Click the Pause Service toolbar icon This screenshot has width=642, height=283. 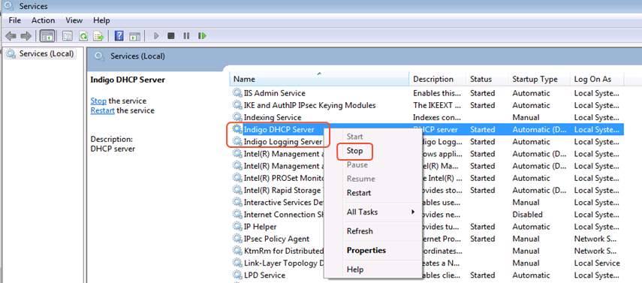click(x=186, y=36)
